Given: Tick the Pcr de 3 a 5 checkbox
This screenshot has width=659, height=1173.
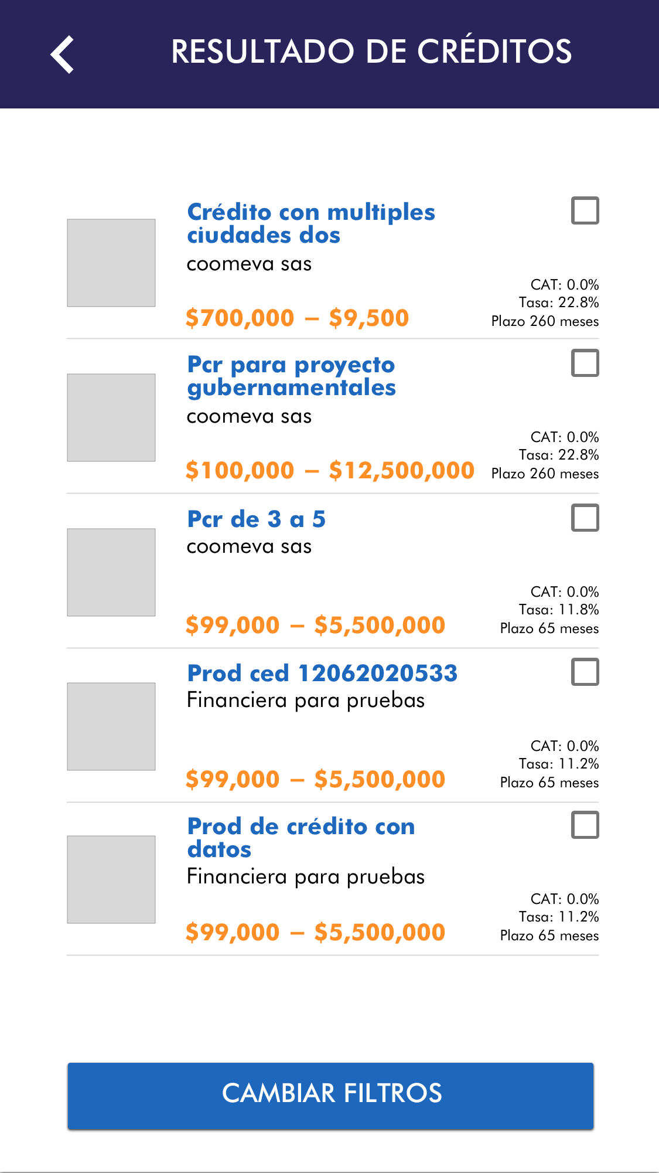Looking at the screenshot, I should (585, 518).
